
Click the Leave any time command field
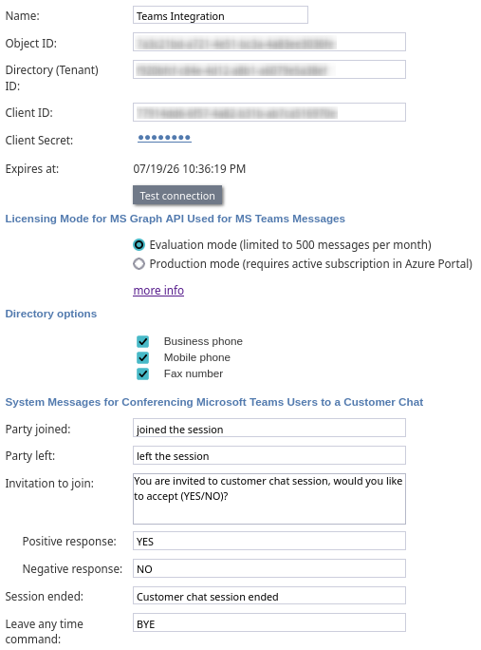point(269,623)
